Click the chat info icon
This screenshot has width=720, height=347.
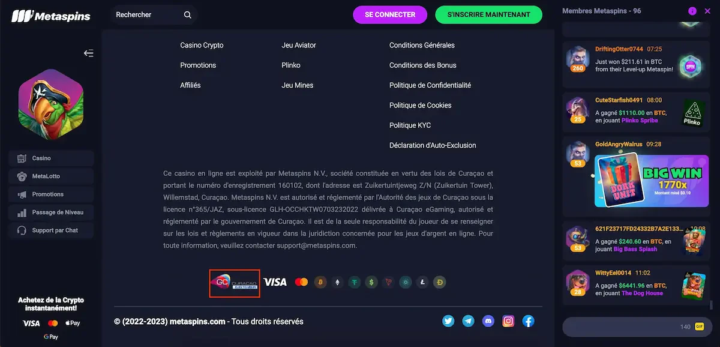(x=692, y=11)
